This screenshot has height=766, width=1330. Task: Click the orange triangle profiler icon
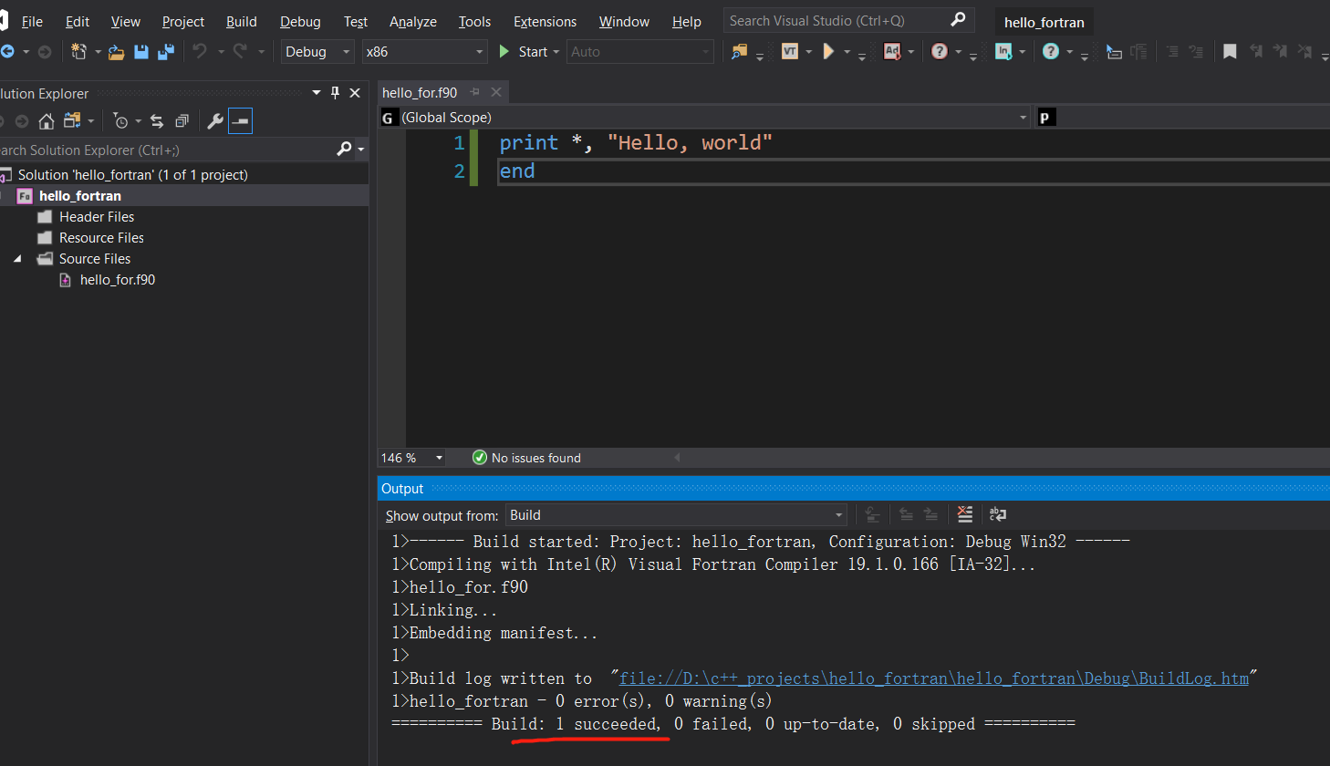(828, 52)
